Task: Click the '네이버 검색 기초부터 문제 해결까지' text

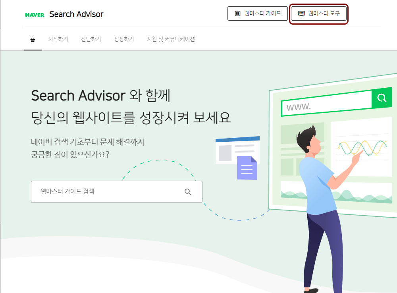Action: (87, 142)
